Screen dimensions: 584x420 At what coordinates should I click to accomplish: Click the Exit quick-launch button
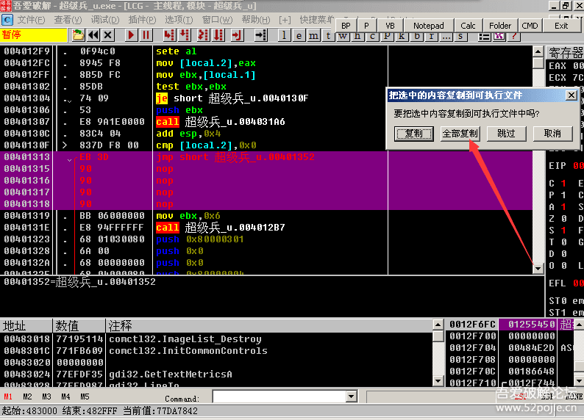pyautogui.click(x=561, y=26)
